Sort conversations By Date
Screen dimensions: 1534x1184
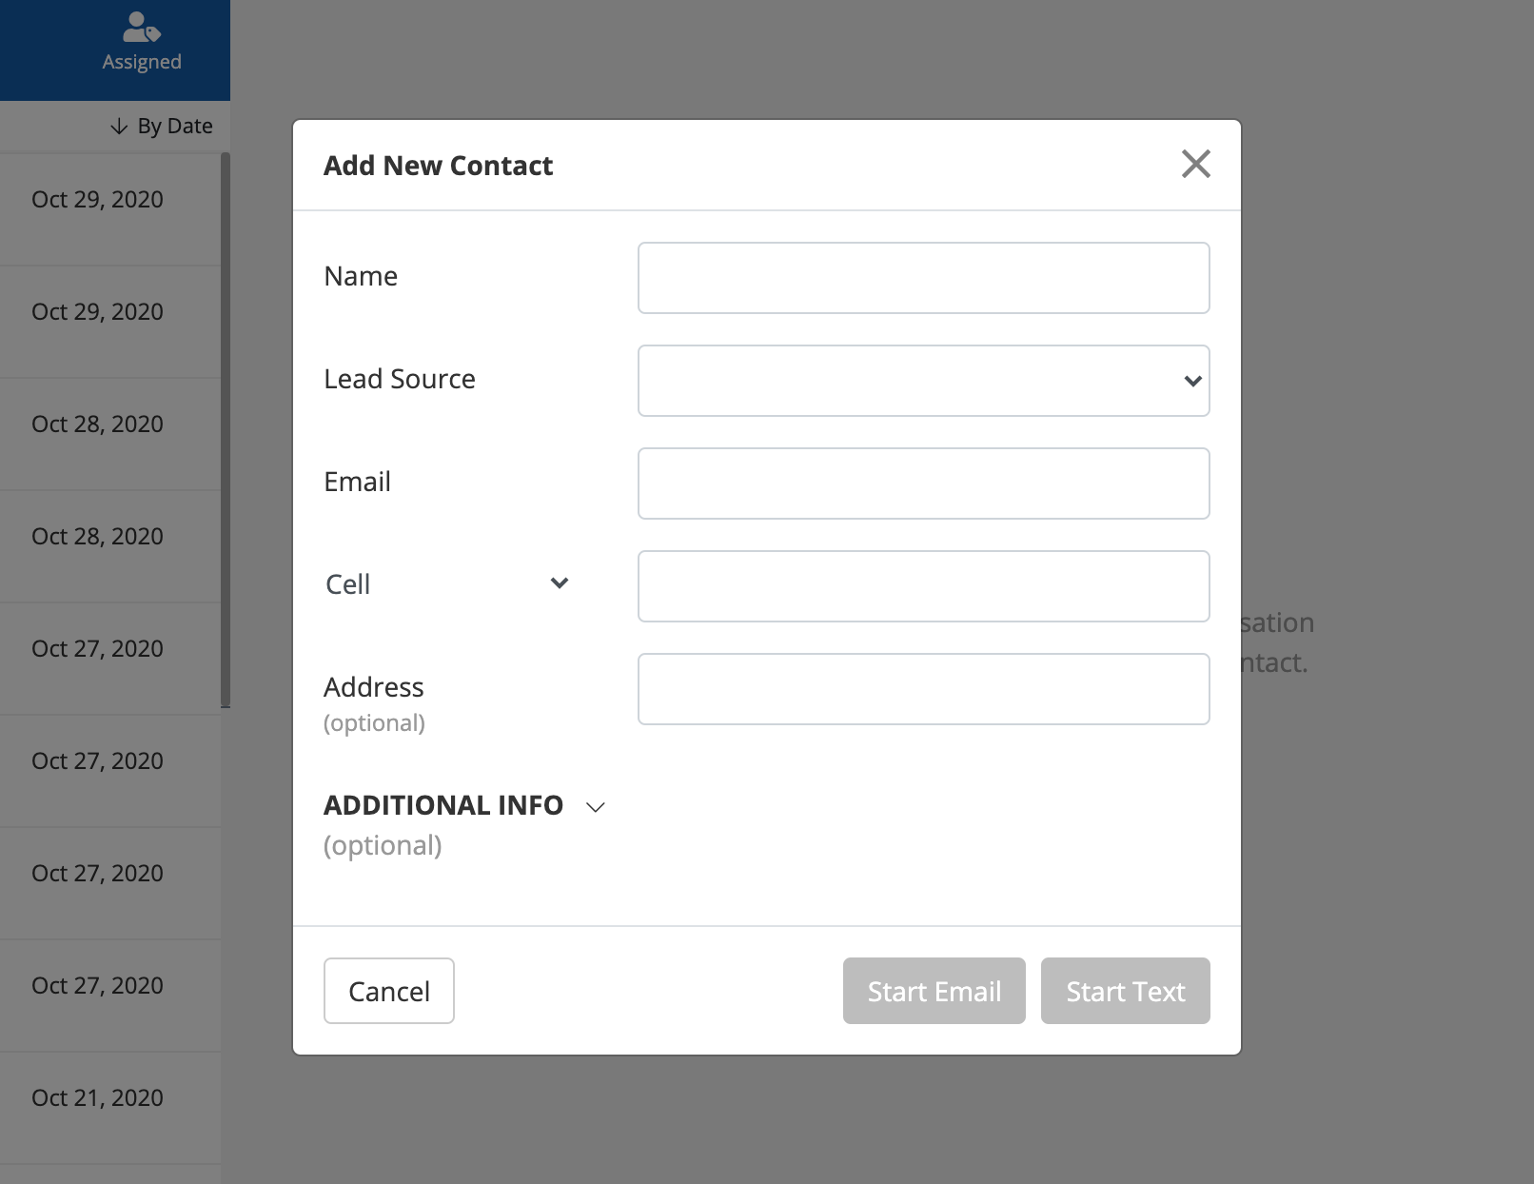[175, 127]
